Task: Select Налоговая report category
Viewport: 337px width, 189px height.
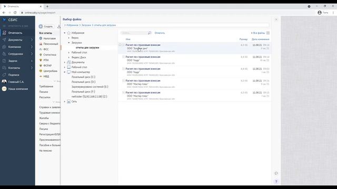Action: [49, 38]
